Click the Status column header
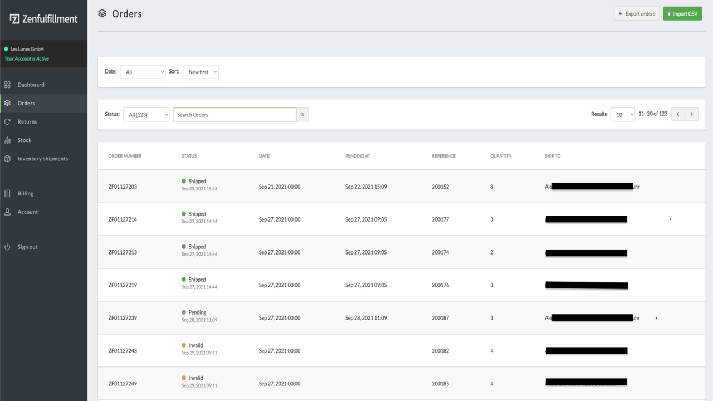 (x=189, y=156)
